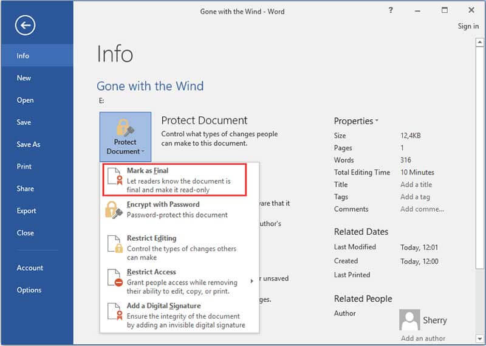Click the Restrict Editing page-lock icon
Viewport: 486px width, 346px height.
click(115, 244)
